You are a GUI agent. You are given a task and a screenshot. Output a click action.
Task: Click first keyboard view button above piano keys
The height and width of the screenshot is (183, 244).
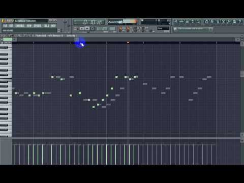point(2,43)
